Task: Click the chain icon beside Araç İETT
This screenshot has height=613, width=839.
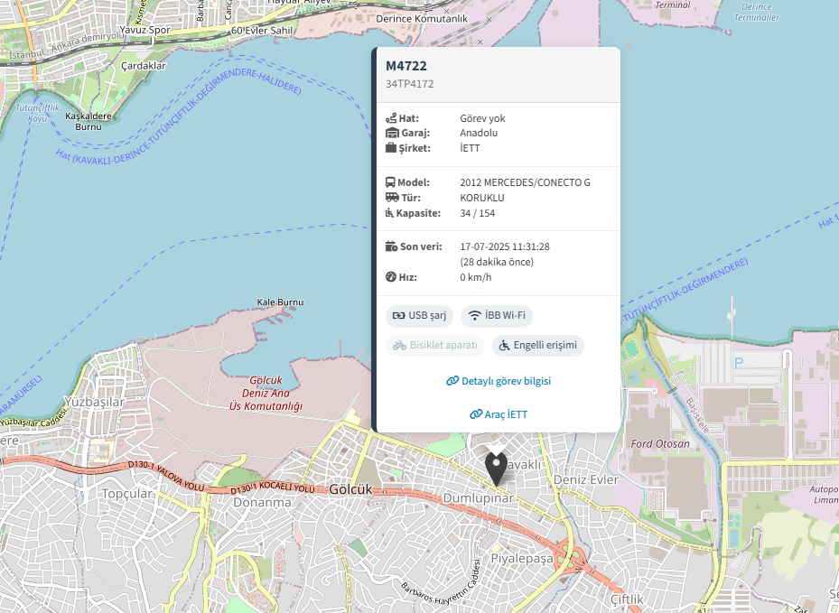Action: point(476,414)
